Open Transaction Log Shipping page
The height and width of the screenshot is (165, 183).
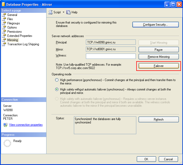(23, 44)
